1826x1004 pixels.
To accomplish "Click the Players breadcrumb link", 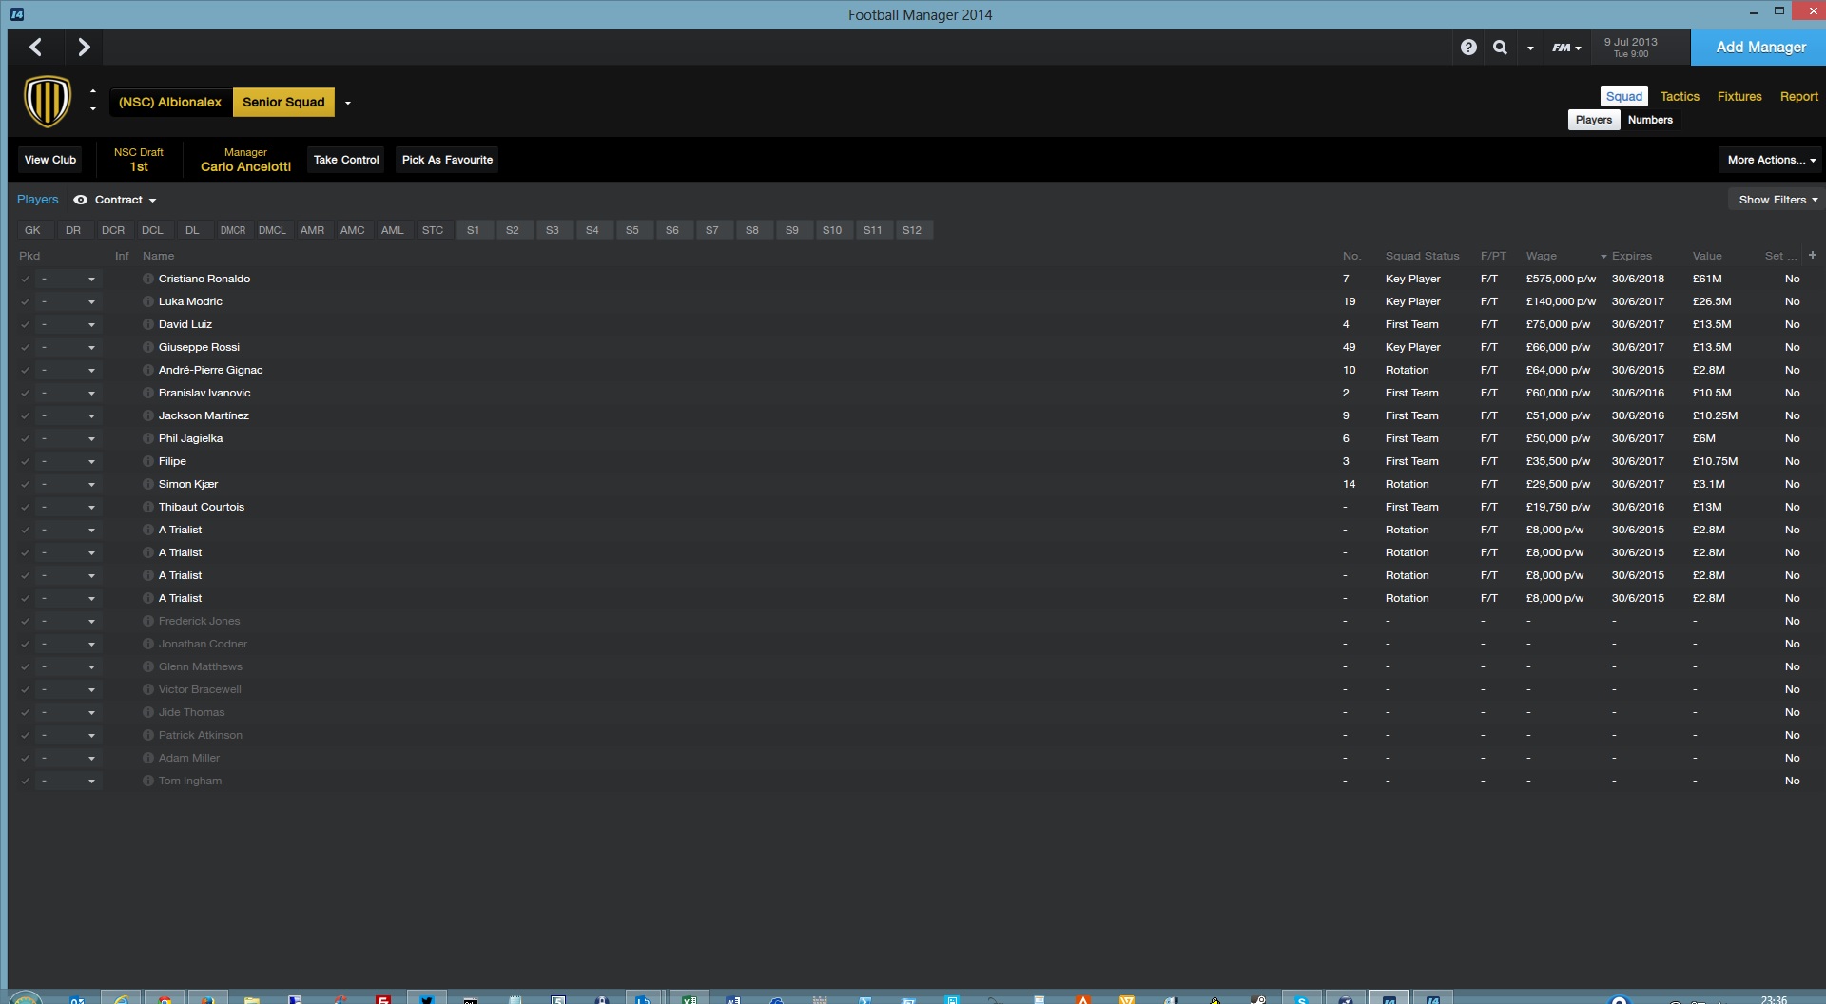I will tap(38, 200).
